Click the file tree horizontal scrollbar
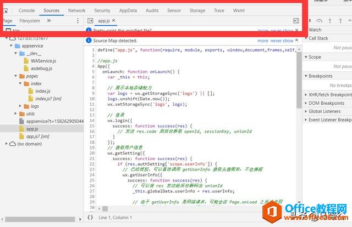This screenshot has width=352, height=227. [x=40, y=219]
